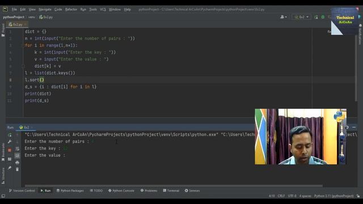Pin the Ex2 run tab

coord(10,168)
